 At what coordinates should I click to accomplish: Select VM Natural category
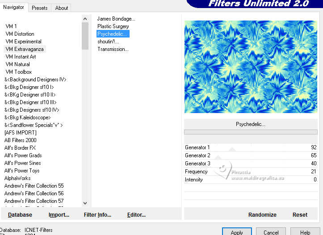tap(18, 64)
